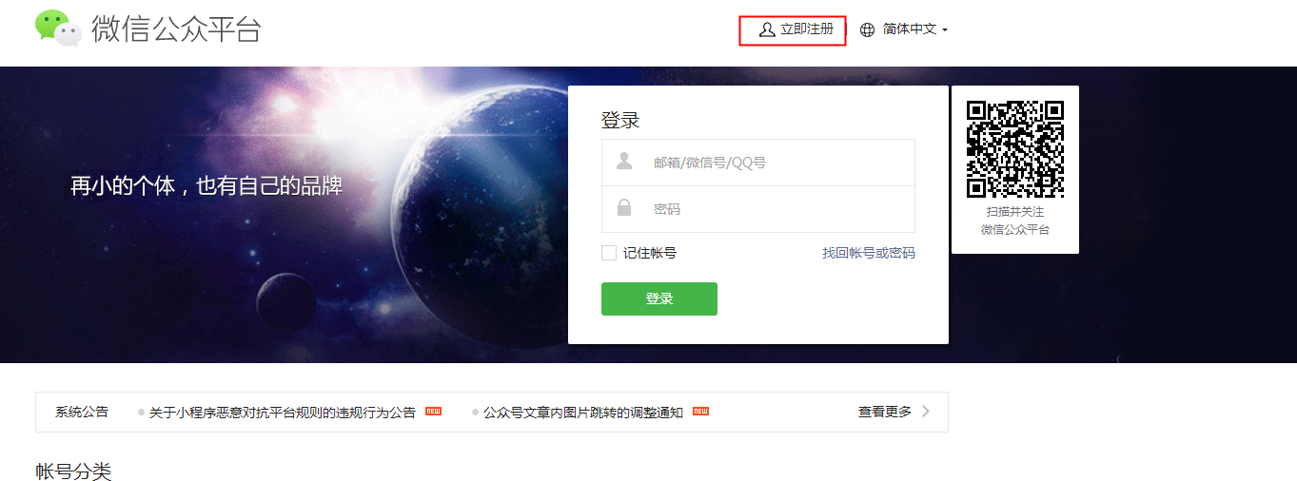Click the 系统公告 label
This screenshot has width=1297, height=481.
point(82,413)
